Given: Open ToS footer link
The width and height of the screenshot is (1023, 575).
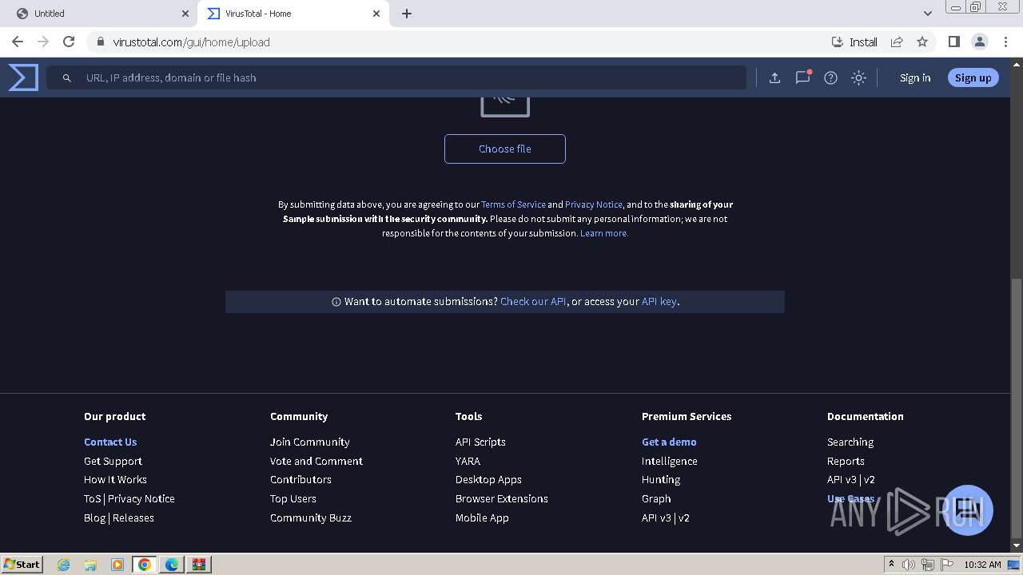Looking at the screenshot, I should pos(93,498).
